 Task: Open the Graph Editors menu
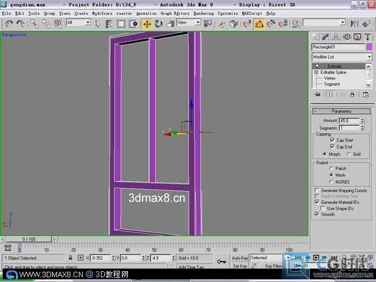point(175,13)
